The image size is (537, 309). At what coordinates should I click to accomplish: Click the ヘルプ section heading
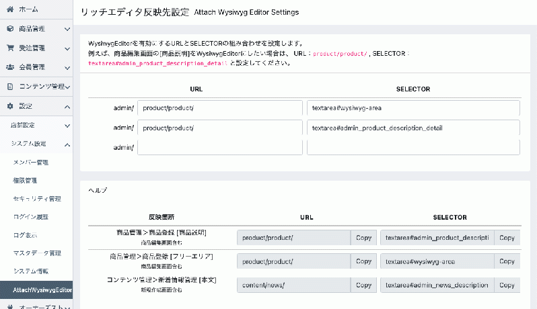point(98,190)
